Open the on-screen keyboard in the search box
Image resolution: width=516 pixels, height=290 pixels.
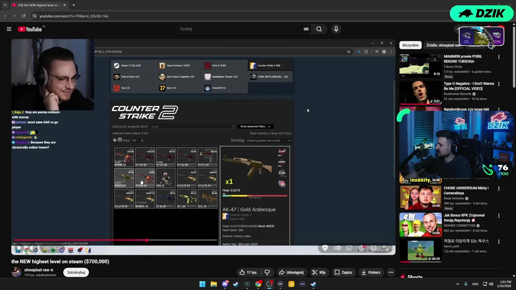tap(306, 29)
